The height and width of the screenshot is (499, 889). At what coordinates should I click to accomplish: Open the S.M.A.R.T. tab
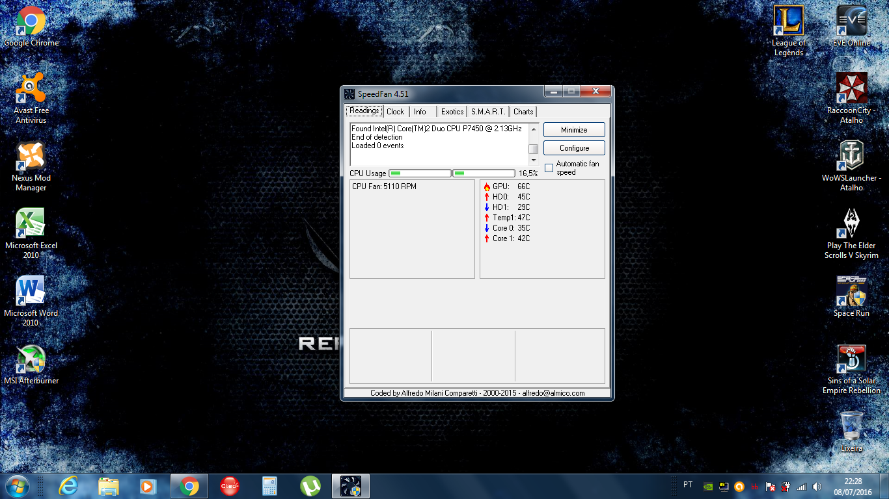click(x=488, y=111)
